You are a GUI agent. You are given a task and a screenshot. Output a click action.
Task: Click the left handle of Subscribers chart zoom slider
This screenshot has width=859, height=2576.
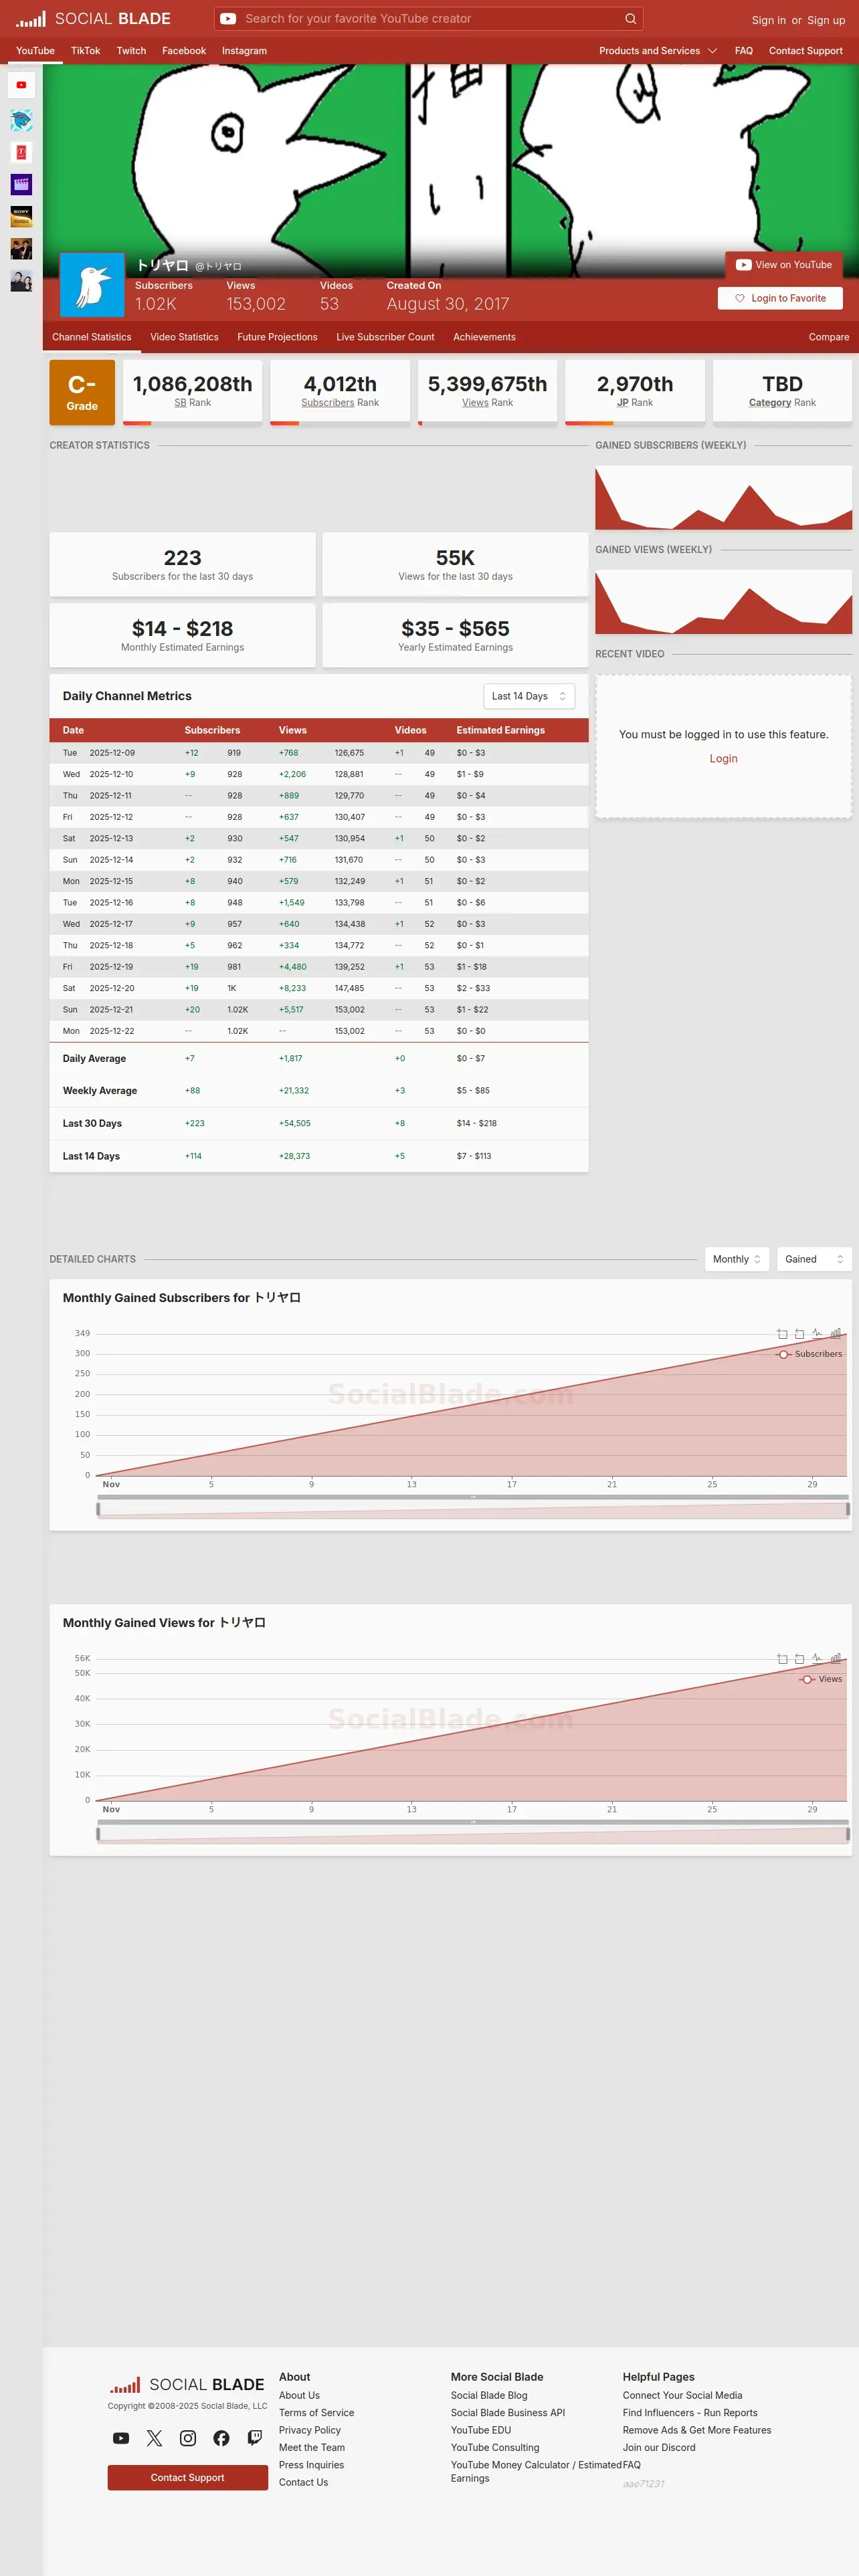98,1509
